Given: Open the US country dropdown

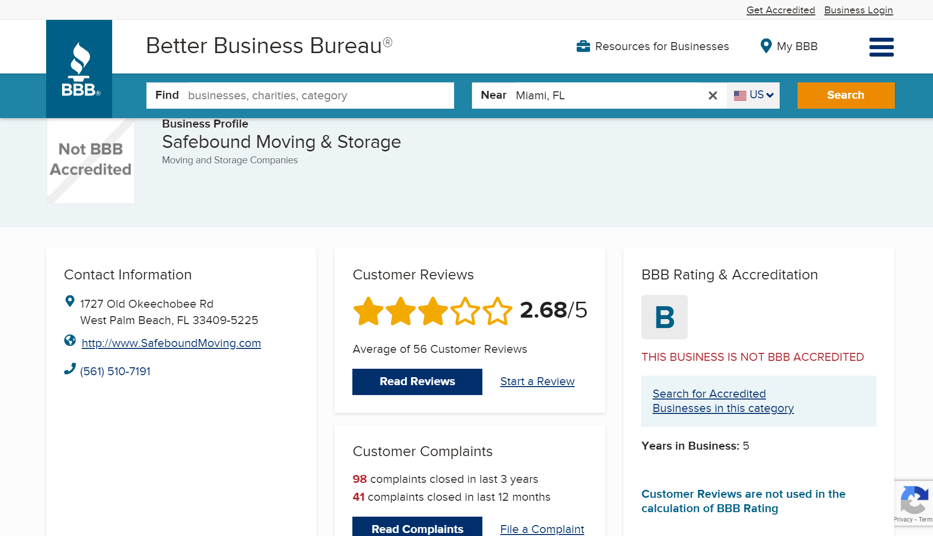Looking at the screenshot, I should tap(753, 95).
